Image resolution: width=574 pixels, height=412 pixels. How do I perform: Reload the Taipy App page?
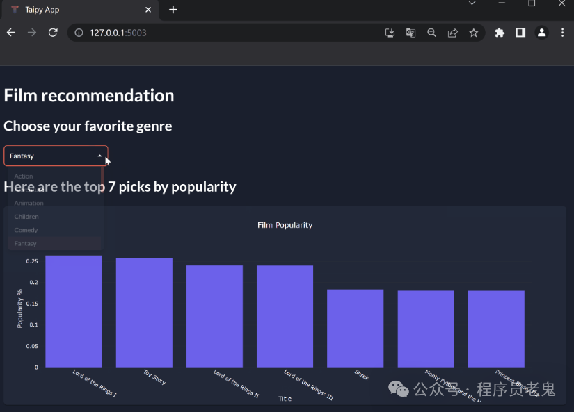[x=53, y=33]
